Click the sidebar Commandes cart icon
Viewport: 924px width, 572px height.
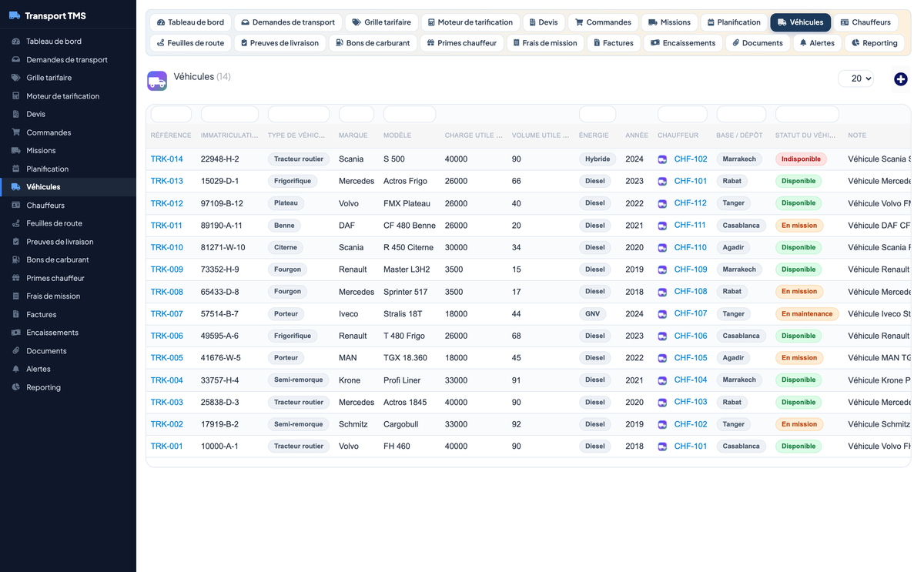point(16,132)
